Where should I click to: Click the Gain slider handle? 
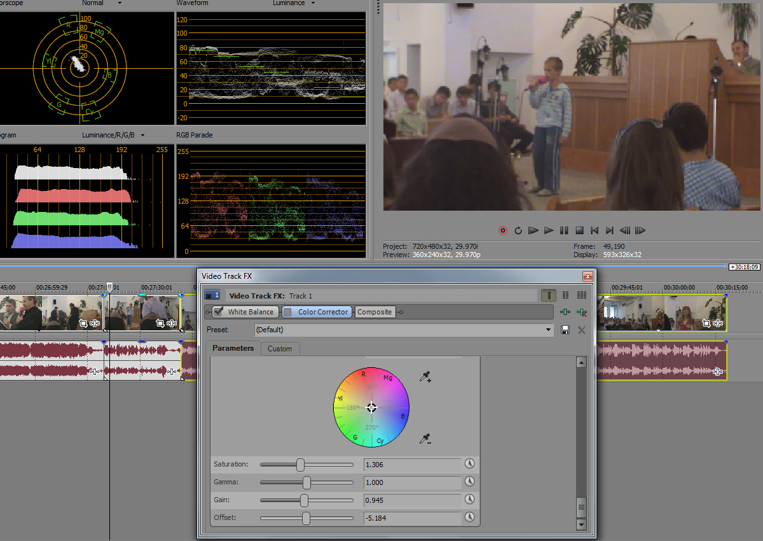304,500
